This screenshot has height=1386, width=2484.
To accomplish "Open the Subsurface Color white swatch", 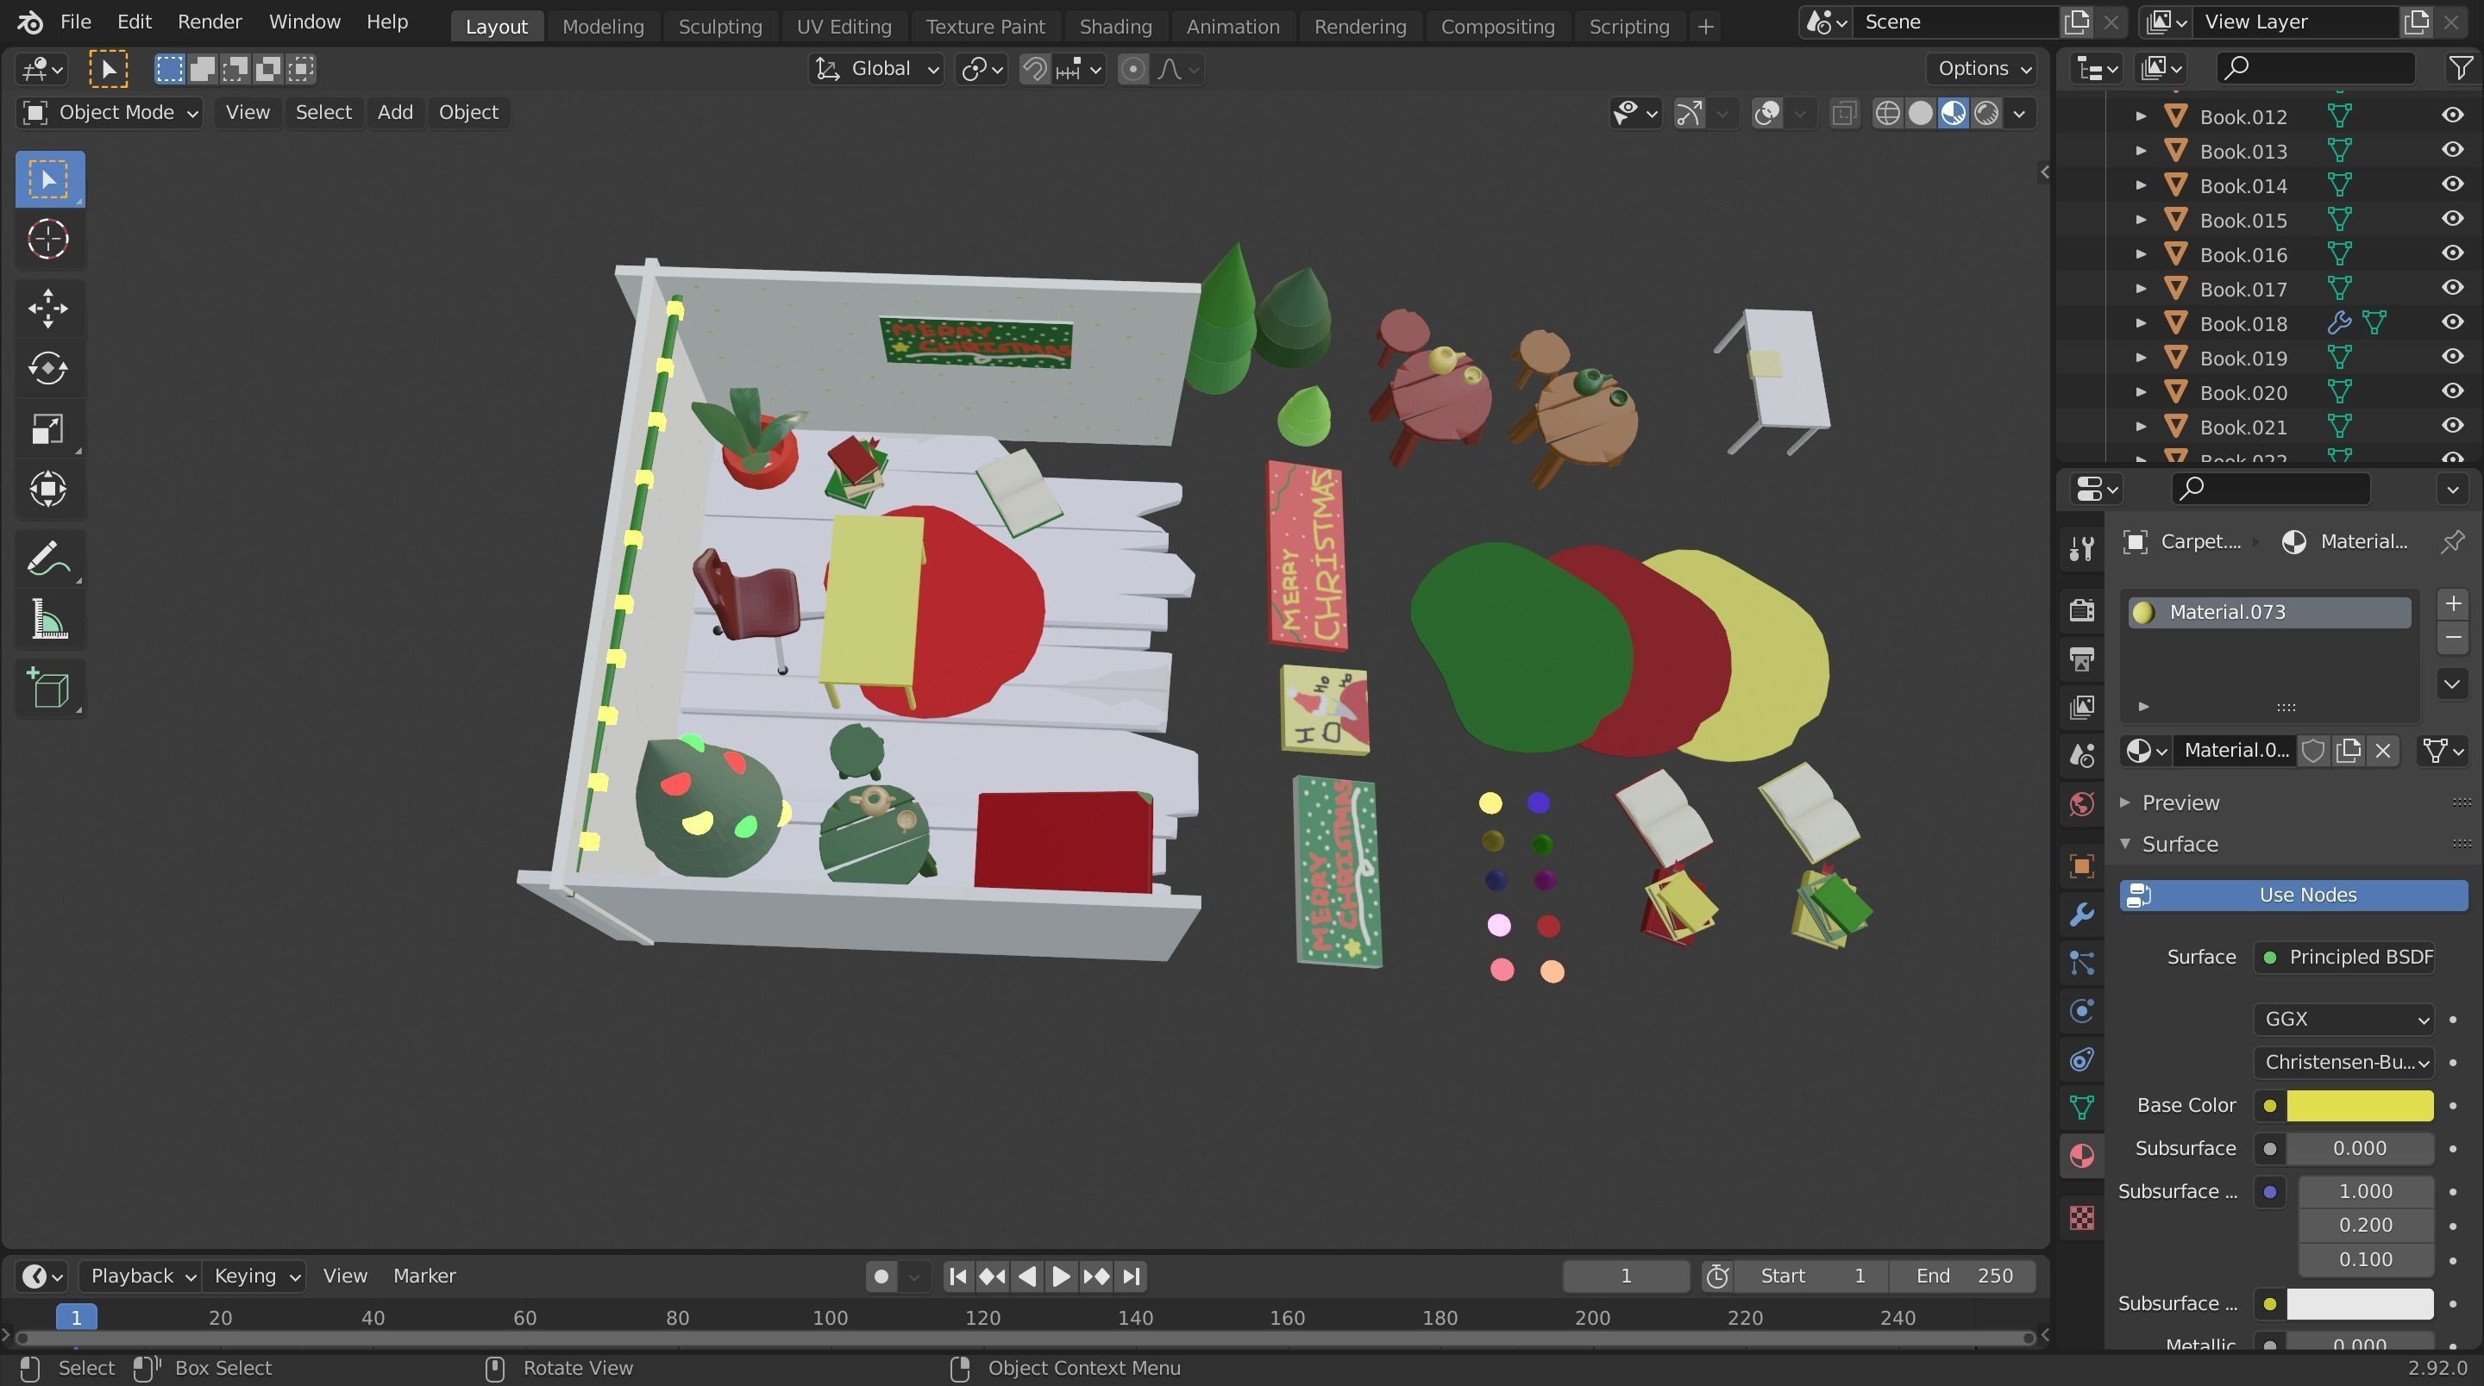I will click(x=2360, y=1304).
